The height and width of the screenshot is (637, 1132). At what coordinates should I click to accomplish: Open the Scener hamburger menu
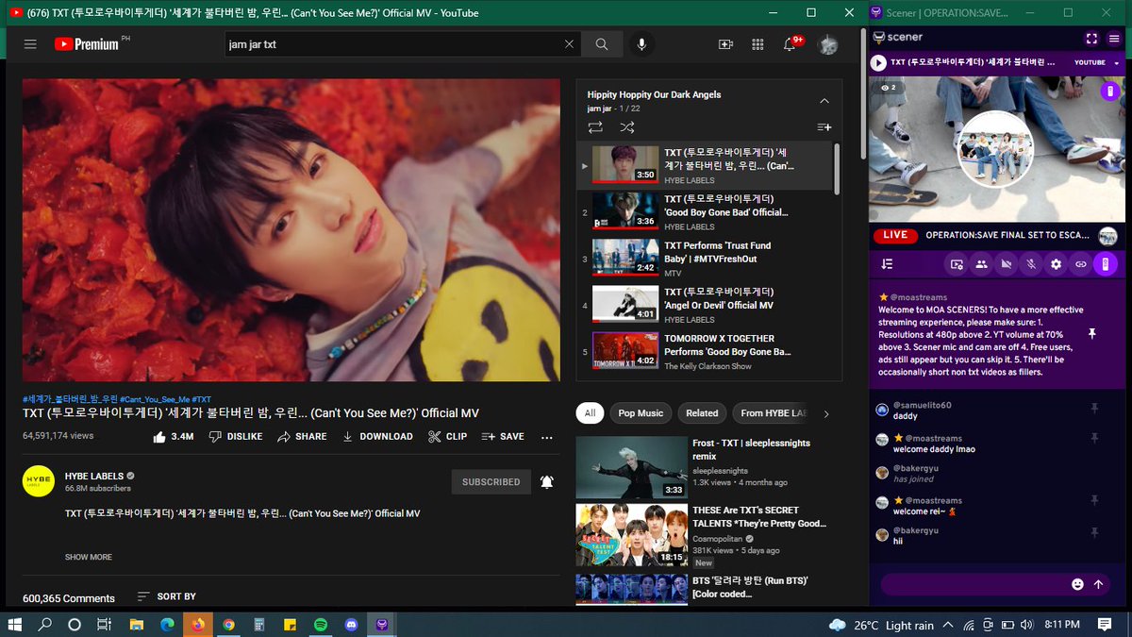1114,38
